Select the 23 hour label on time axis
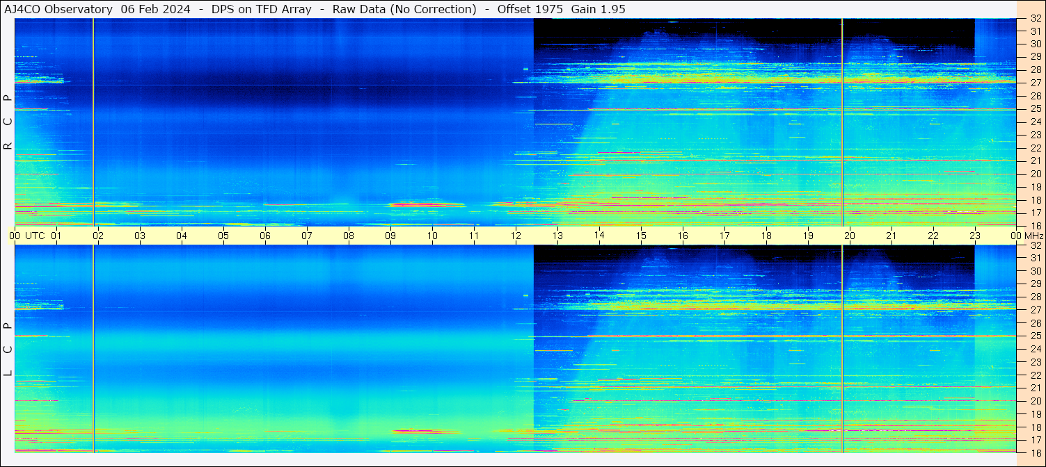This screenshot has height=467, width=1046. 975,236
